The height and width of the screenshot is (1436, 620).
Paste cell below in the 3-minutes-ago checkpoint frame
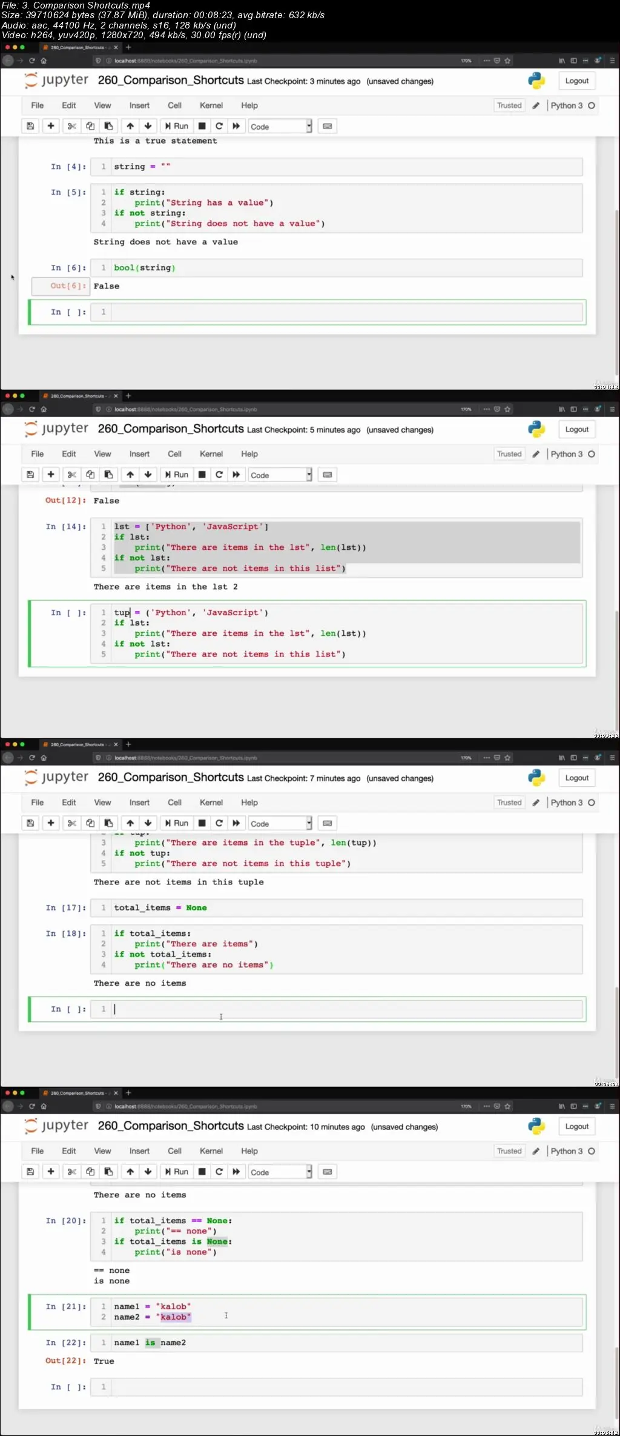tap(108, 126)
